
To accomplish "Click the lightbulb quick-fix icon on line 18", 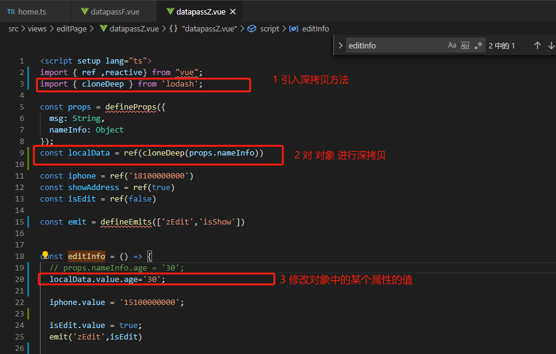I will [x=45, y=254].
